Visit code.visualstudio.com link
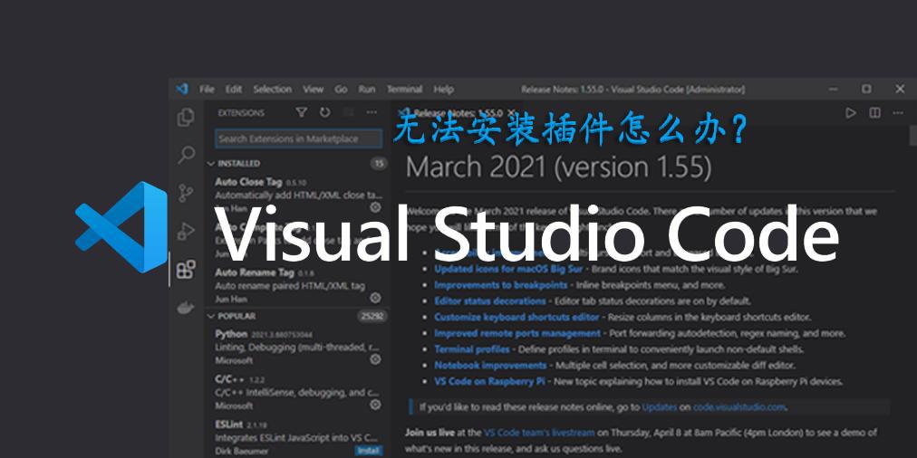The width and height of the screenshot is (917, 458). pos(739,407)
